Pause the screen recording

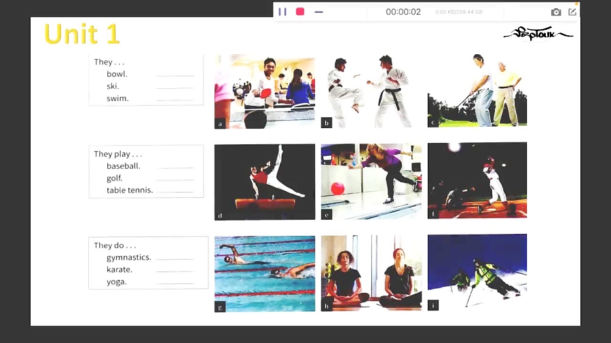coord(282,12)
